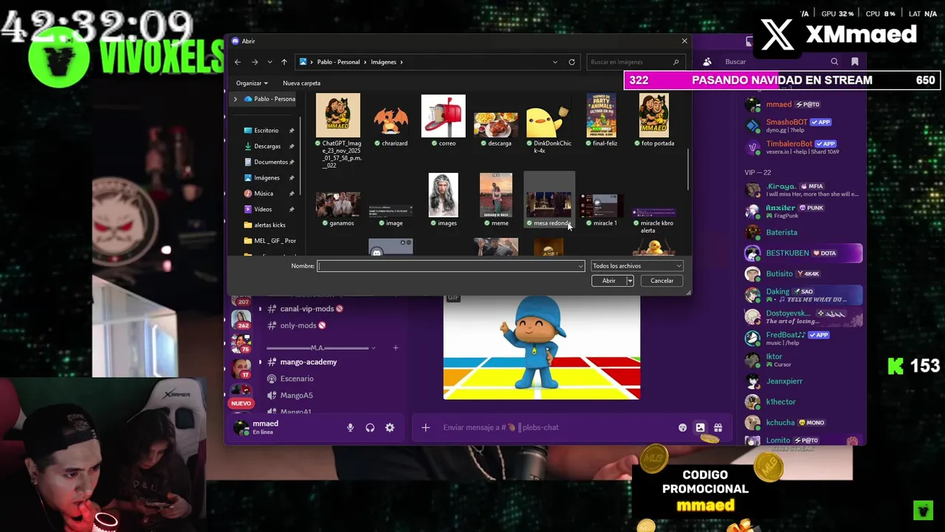This screenshot has height=532, width=945.
Task: Open BESTKUBEN member profile
Action: coord(803,253)
